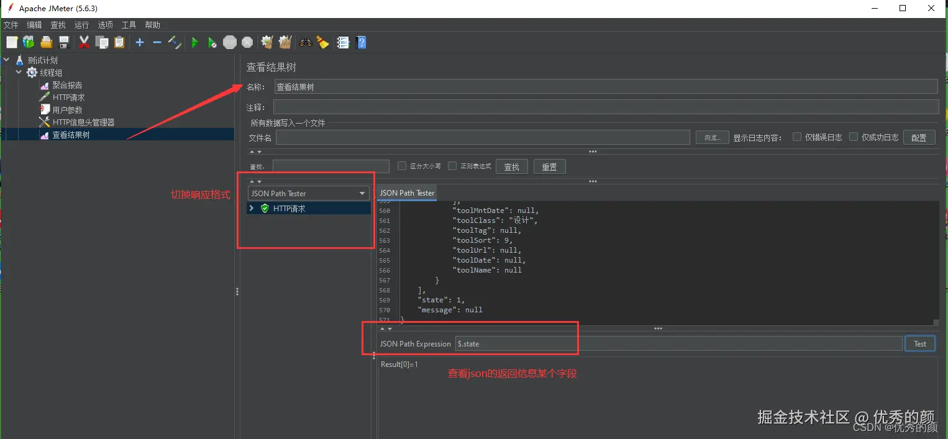Click the New test plan icon
The height and width of the screenshot is (439, 948).
point(12,42)
